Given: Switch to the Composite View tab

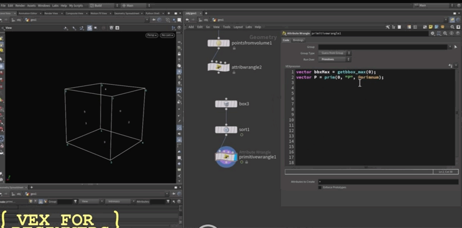Looking at the screenshot, I should [74, 13].
